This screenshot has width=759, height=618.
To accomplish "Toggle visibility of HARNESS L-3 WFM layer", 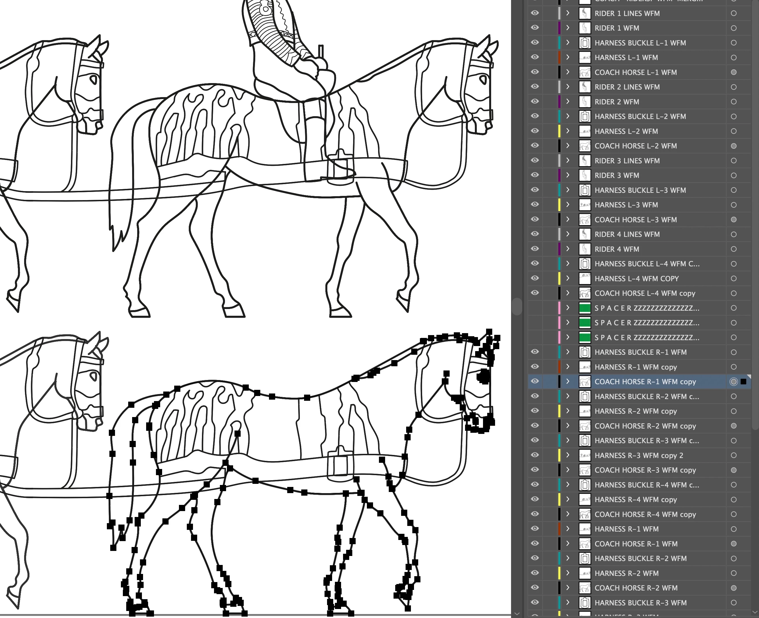I will click(x=535, y=205).
